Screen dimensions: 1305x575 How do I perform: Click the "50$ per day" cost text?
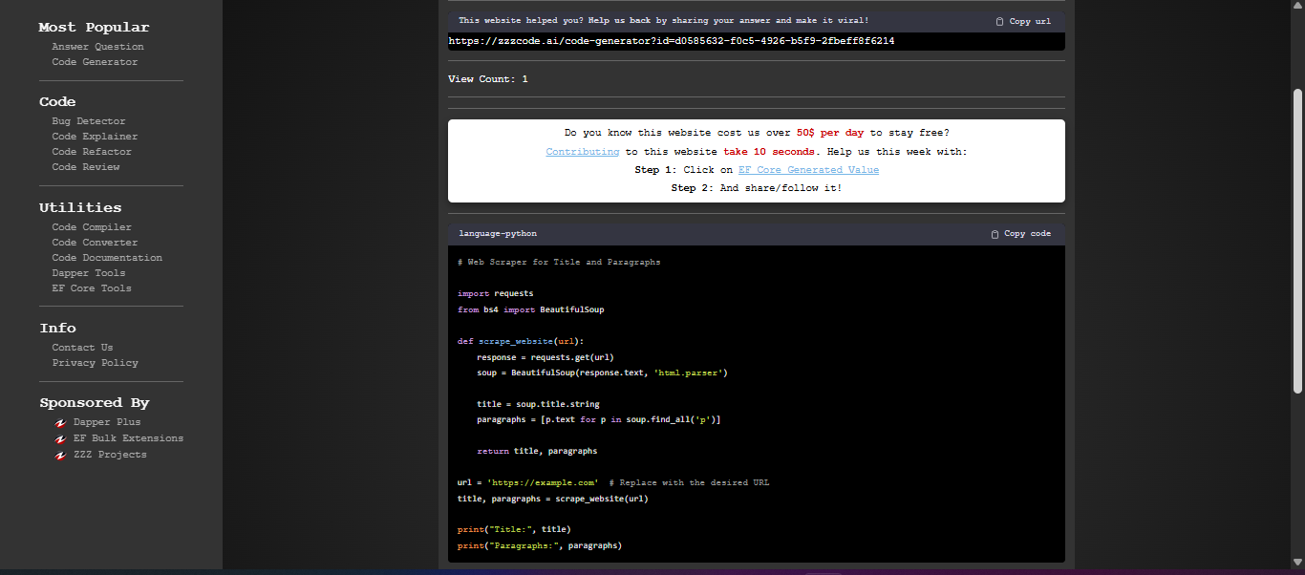tap(830, 133)
